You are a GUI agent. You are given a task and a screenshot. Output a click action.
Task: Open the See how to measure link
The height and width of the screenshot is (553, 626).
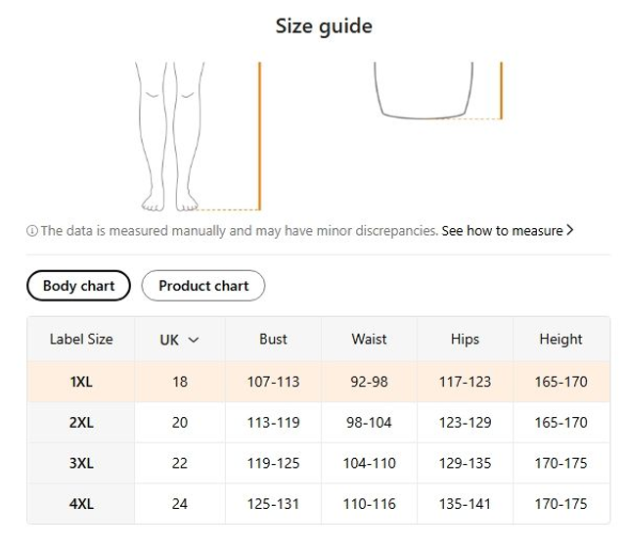(x=502, y=231)
